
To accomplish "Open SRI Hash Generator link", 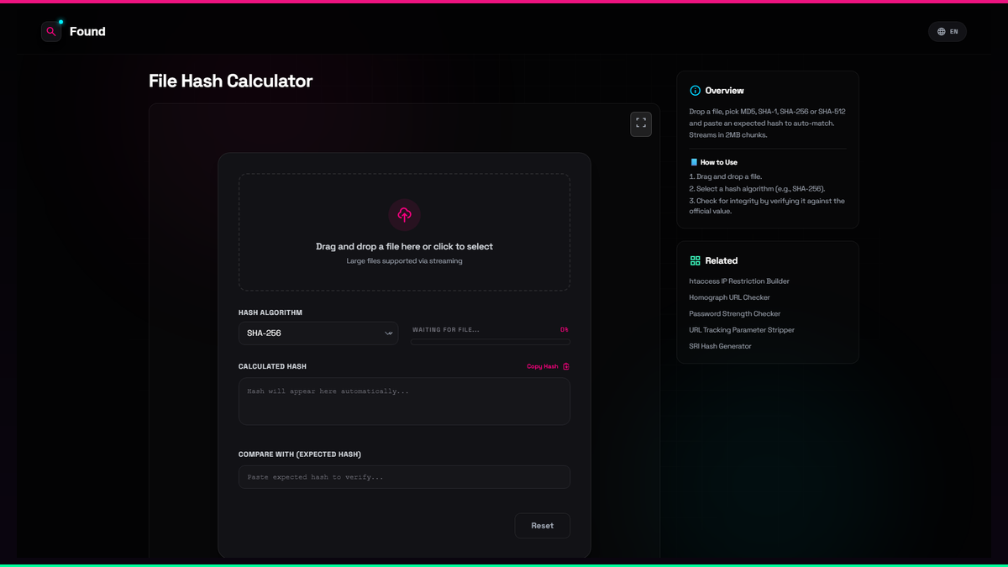I will pyautogui.click(x=720, y=346).
